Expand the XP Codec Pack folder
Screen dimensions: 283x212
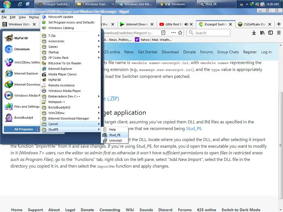pos(70,58)
